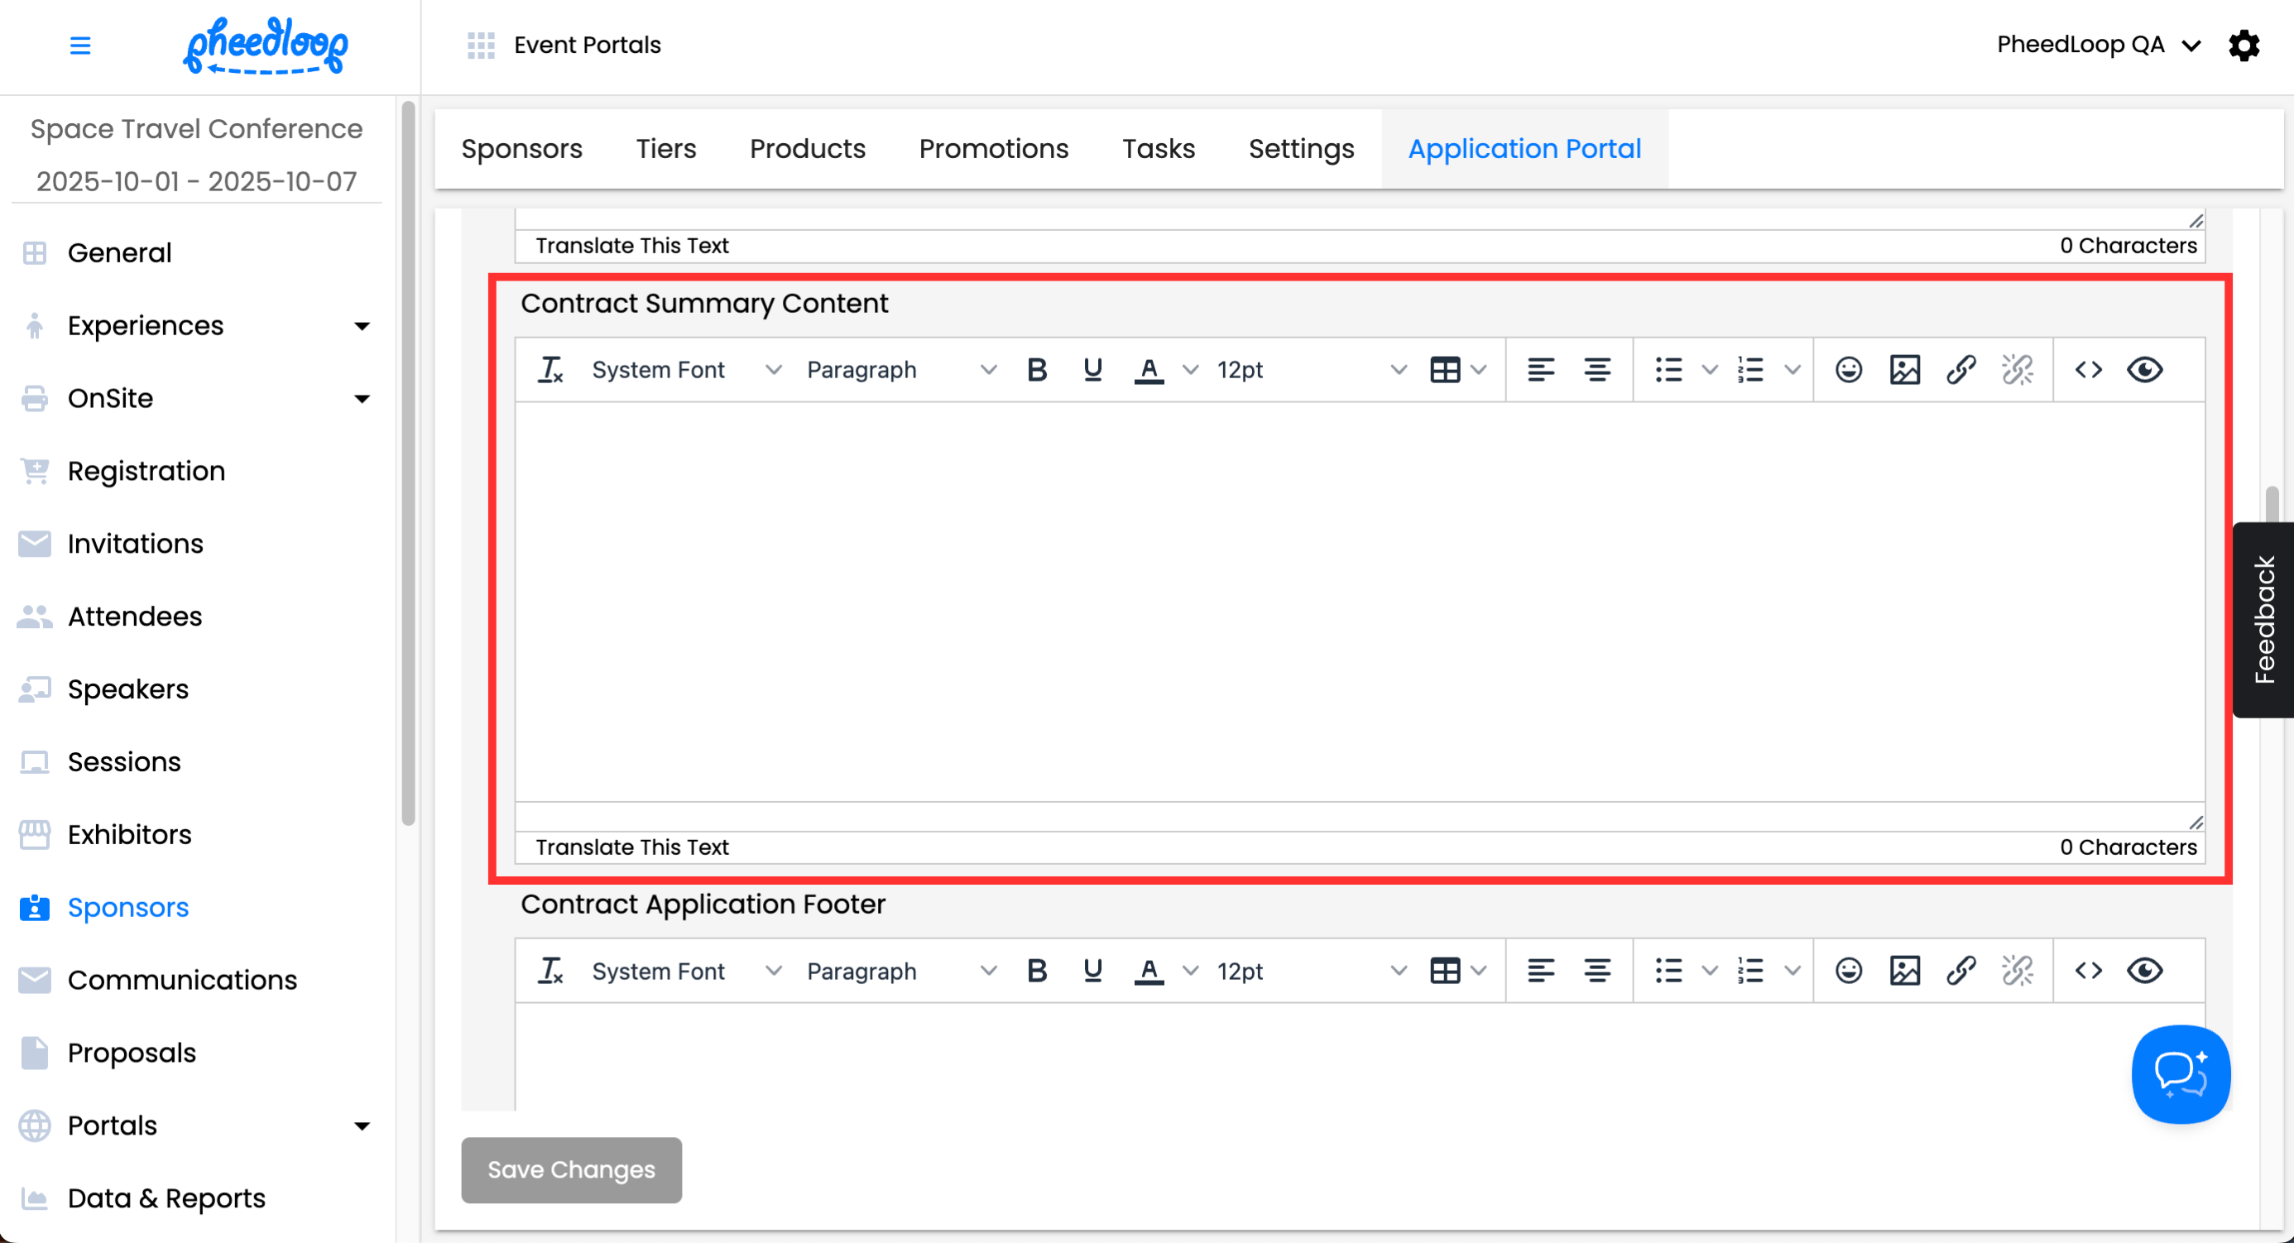Toggle bold in Contract Summary Content editor
This screenshot has width=2294, height=1243.
coord(1037,370)
